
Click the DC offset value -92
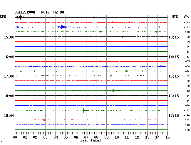(187, 81)
